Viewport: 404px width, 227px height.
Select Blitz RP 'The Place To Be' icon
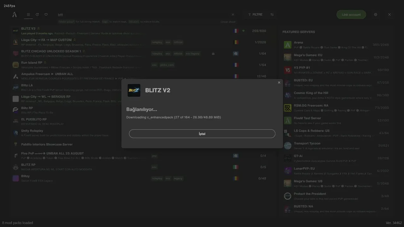click(15, 110)
